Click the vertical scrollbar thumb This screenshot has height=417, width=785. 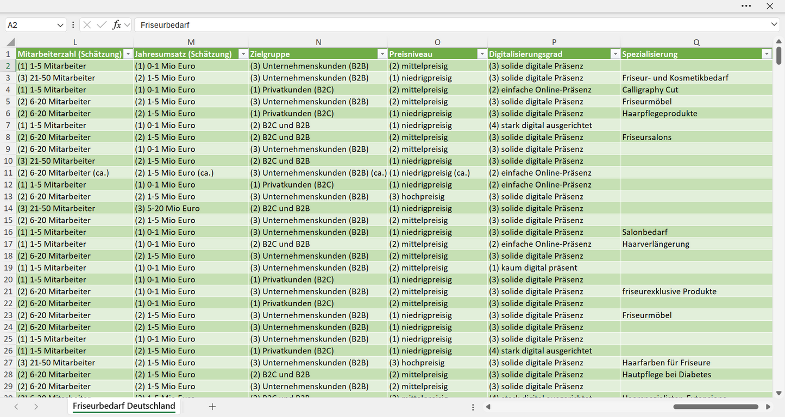click(779, 56)
